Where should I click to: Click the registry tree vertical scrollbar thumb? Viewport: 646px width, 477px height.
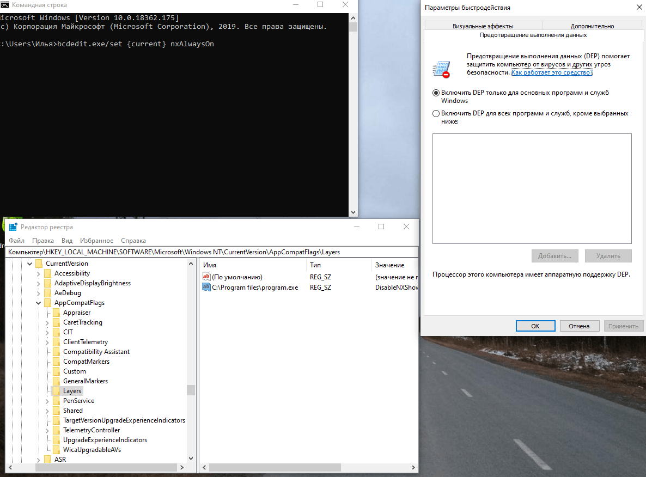click(191, 390)
